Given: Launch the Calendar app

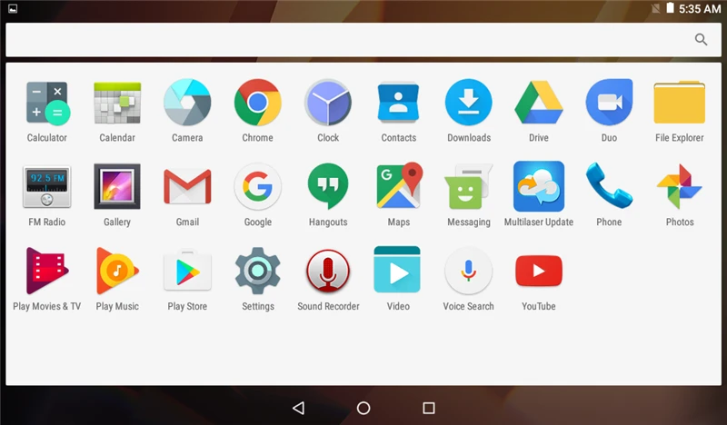Looking at the screenshot, I should click(x=117, y=103).
